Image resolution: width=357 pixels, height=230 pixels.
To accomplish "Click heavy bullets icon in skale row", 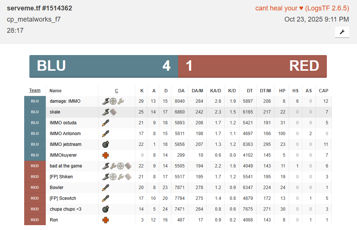I will point(113,112).
